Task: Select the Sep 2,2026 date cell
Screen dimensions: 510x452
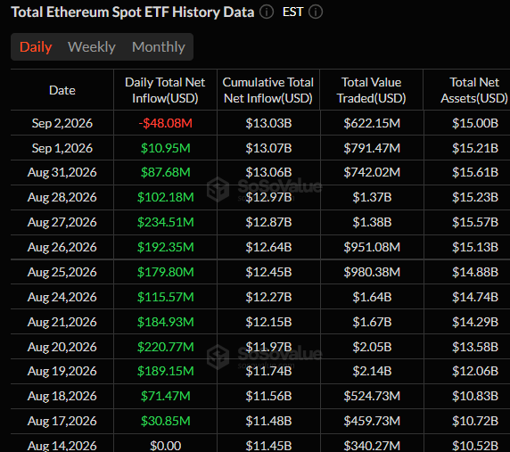Action: (x=62, y=123)
